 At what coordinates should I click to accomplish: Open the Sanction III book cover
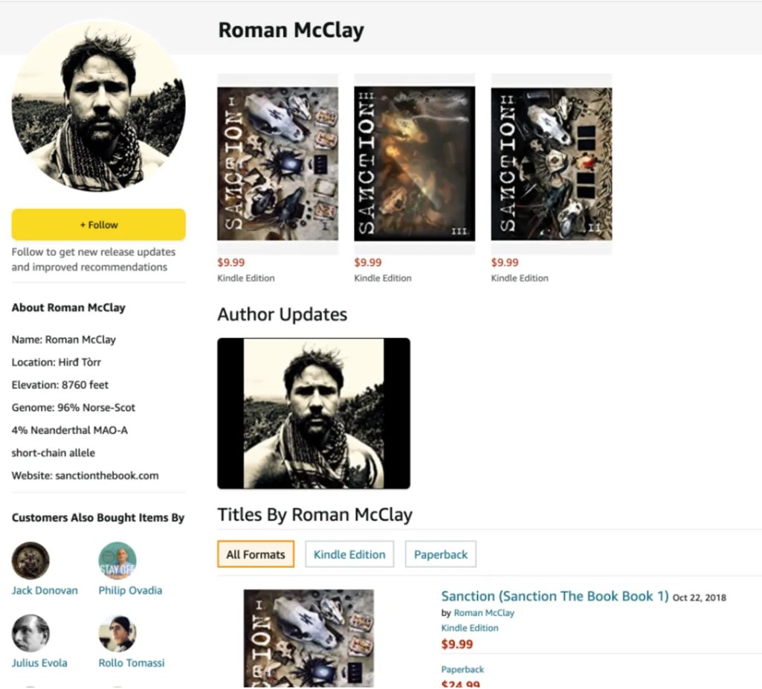coord(415,164)
